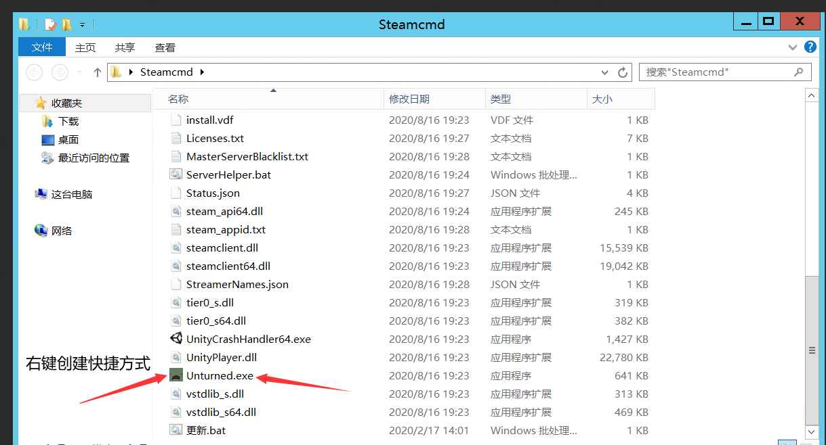The width and height of the screenshot is (826, 445).
Task: Select the vstdlib_s64.dll file icon
Action: [176, 413]
